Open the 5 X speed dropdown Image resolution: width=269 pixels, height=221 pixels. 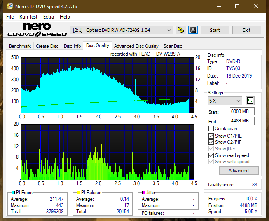click(x=225, y=101)
